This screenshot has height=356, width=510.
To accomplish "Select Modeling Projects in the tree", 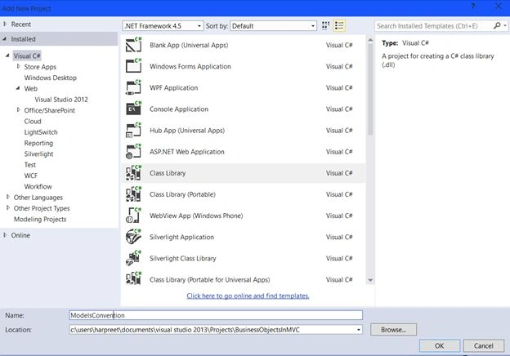I will (x=40, y=220).
